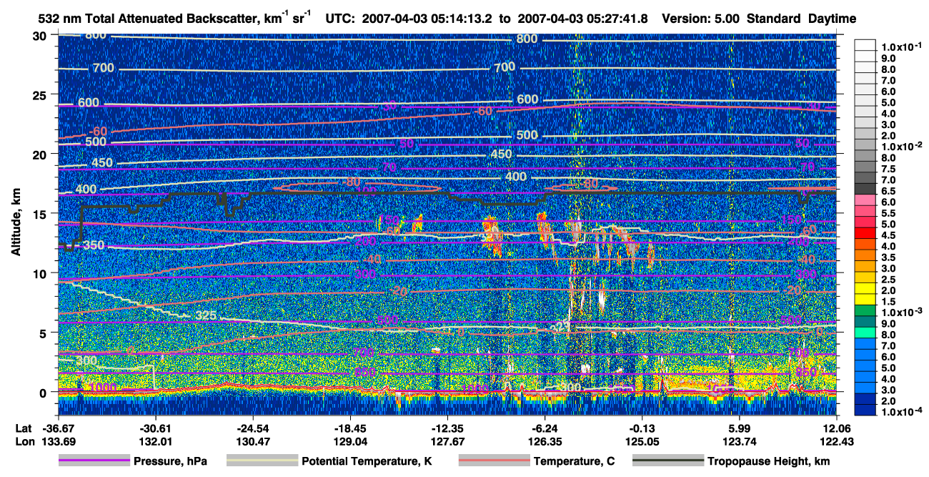
Task: Click the 'Potential Temperature, K' legend label
Action: [367, 461]
